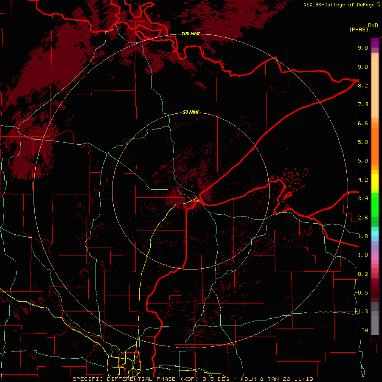
Task: Click the 1.0 scale value
Action: click(x=363, y=255)
